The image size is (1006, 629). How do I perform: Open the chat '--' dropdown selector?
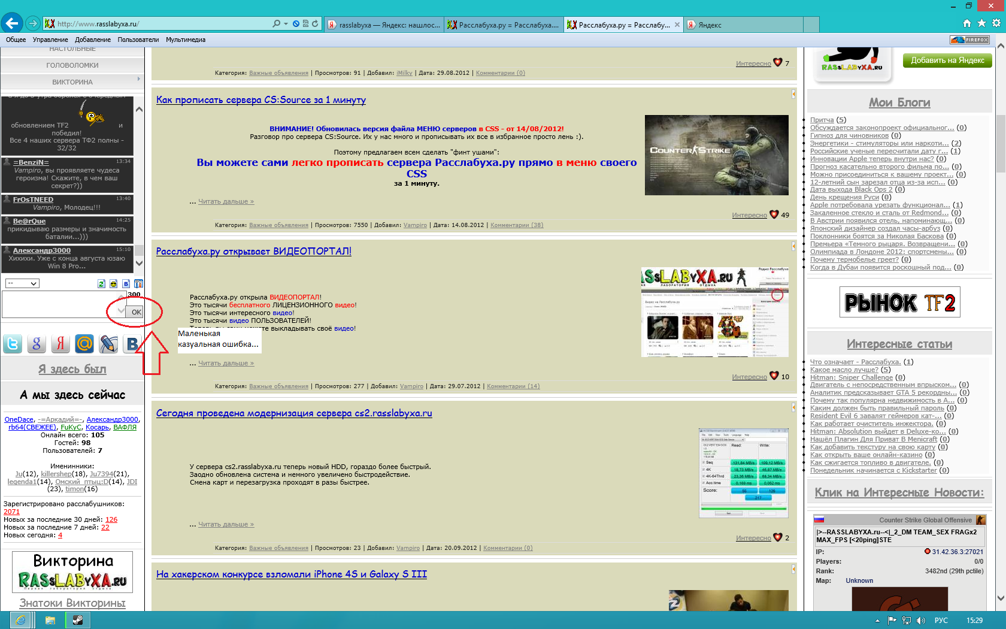(22, 283)
